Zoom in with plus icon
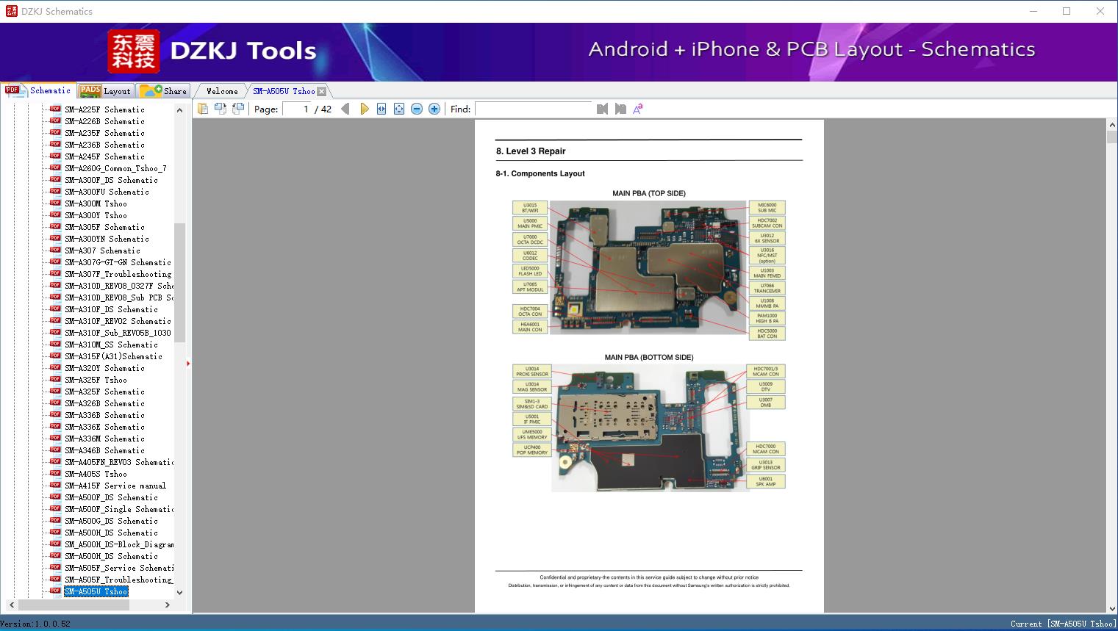The width and height of the screenshot is (1118, 631). coord(434,109)
